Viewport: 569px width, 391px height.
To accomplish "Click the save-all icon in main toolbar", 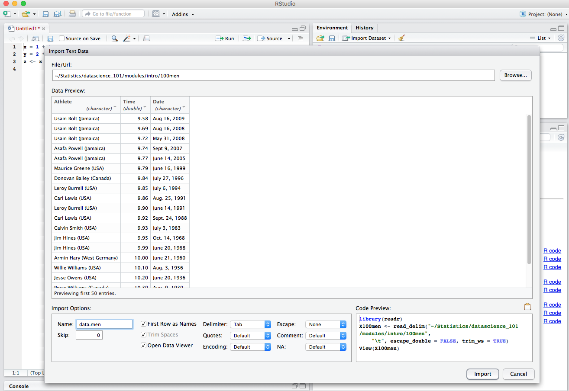I will [57, 14].
